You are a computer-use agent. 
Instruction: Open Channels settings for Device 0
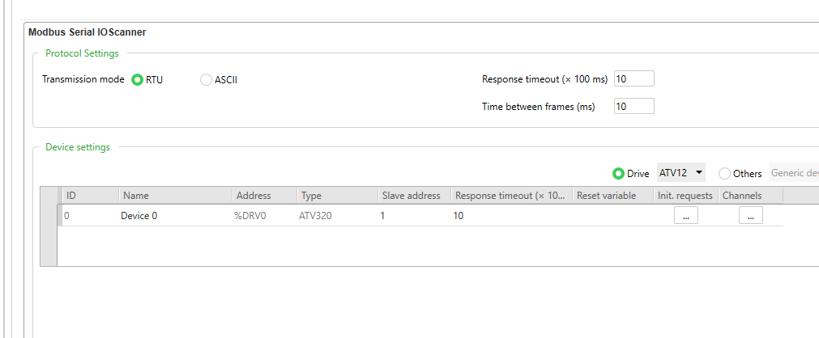coord(750,216)
